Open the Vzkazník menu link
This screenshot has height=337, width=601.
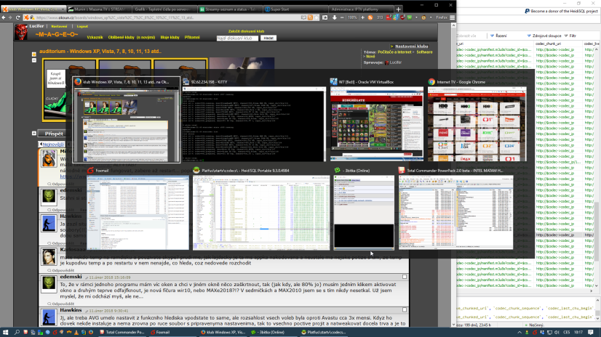(x=95, y=38)
